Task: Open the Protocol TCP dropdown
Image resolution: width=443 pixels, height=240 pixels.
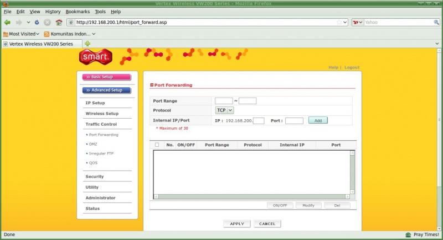Action: coord(224,110)
